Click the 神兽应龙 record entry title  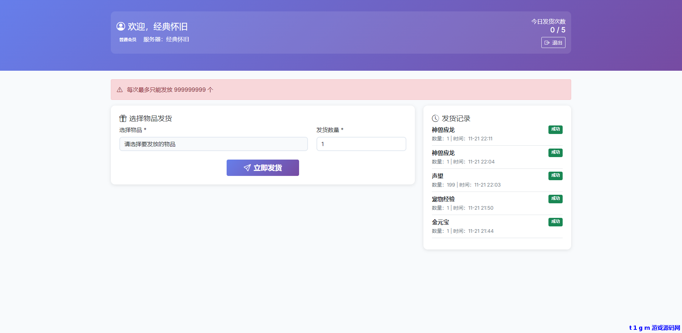point(443,130)
